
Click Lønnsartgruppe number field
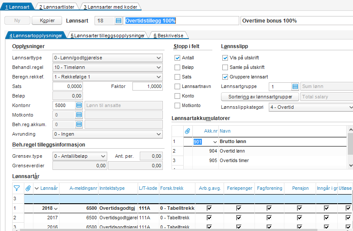[x=280, y=86]
